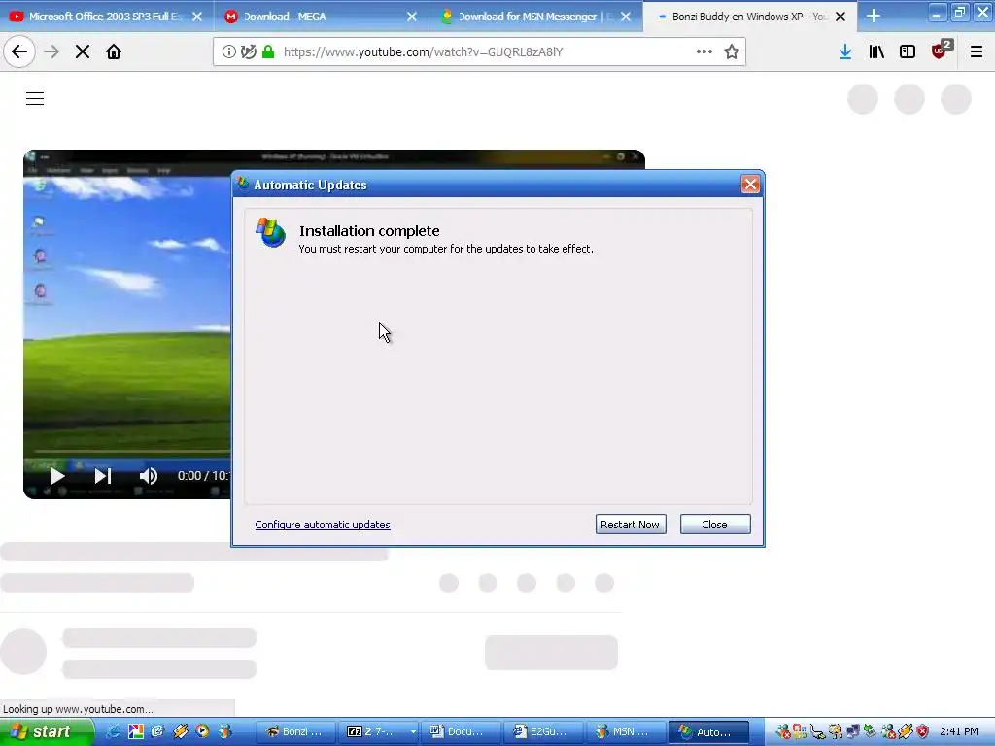The height and width of the screenshot is (746, 995).
Task: Show site information icon in address bar
Action: pos(229,52)
